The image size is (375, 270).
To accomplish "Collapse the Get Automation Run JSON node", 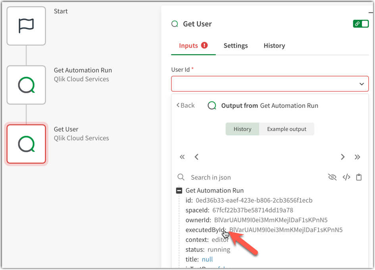I will [179, 190].
